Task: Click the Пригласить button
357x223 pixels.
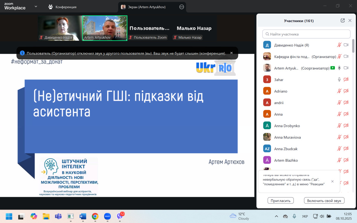Action: click(281, 201)
